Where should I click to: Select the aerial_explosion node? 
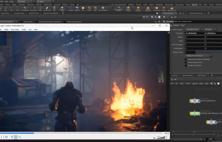195,101
